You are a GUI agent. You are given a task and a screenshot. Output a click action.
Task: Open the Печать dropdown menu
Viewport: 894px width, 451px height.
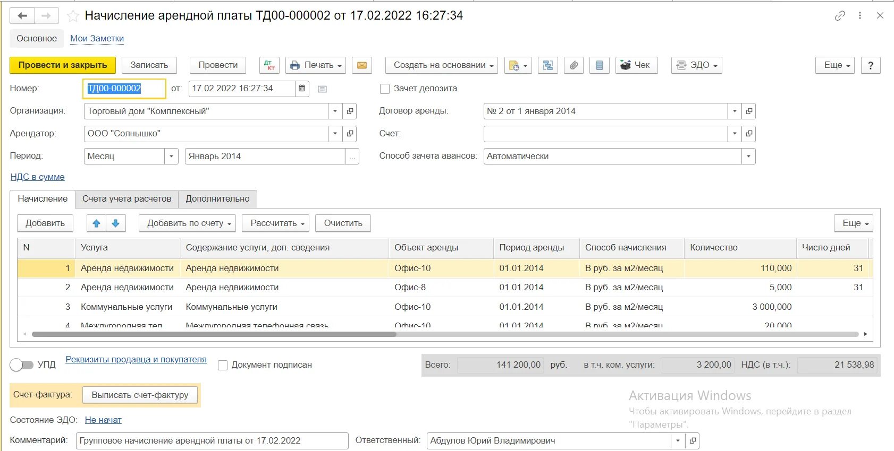[316, 65]
